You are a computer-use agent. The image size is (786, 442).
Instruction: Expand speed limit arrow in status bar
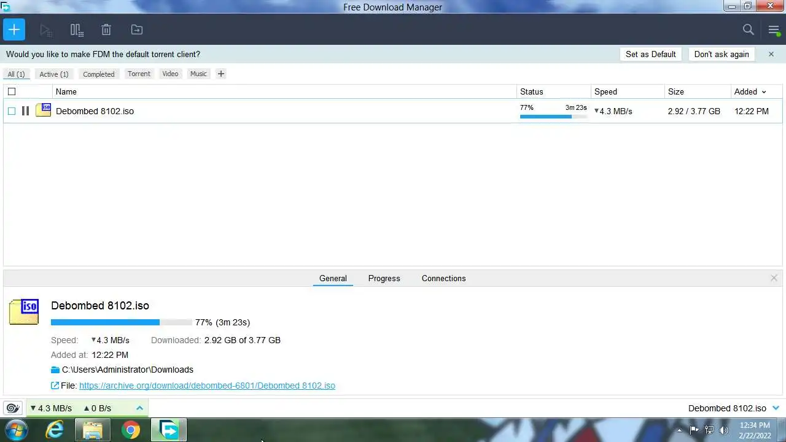pos(139,408)
